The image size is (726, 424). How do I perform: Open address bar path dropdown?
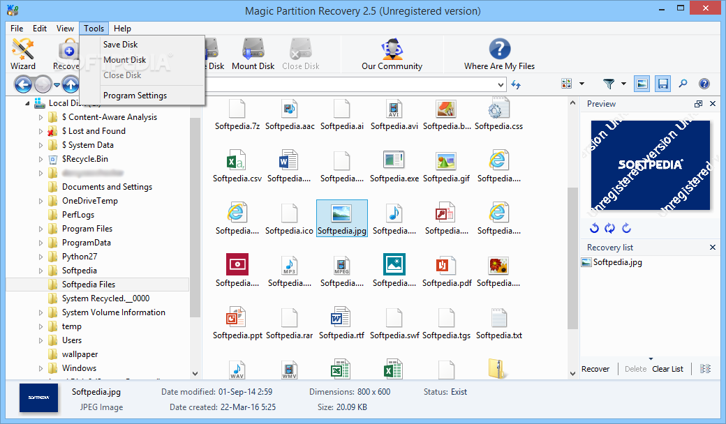pyautogui.click(x=501, y=84)
